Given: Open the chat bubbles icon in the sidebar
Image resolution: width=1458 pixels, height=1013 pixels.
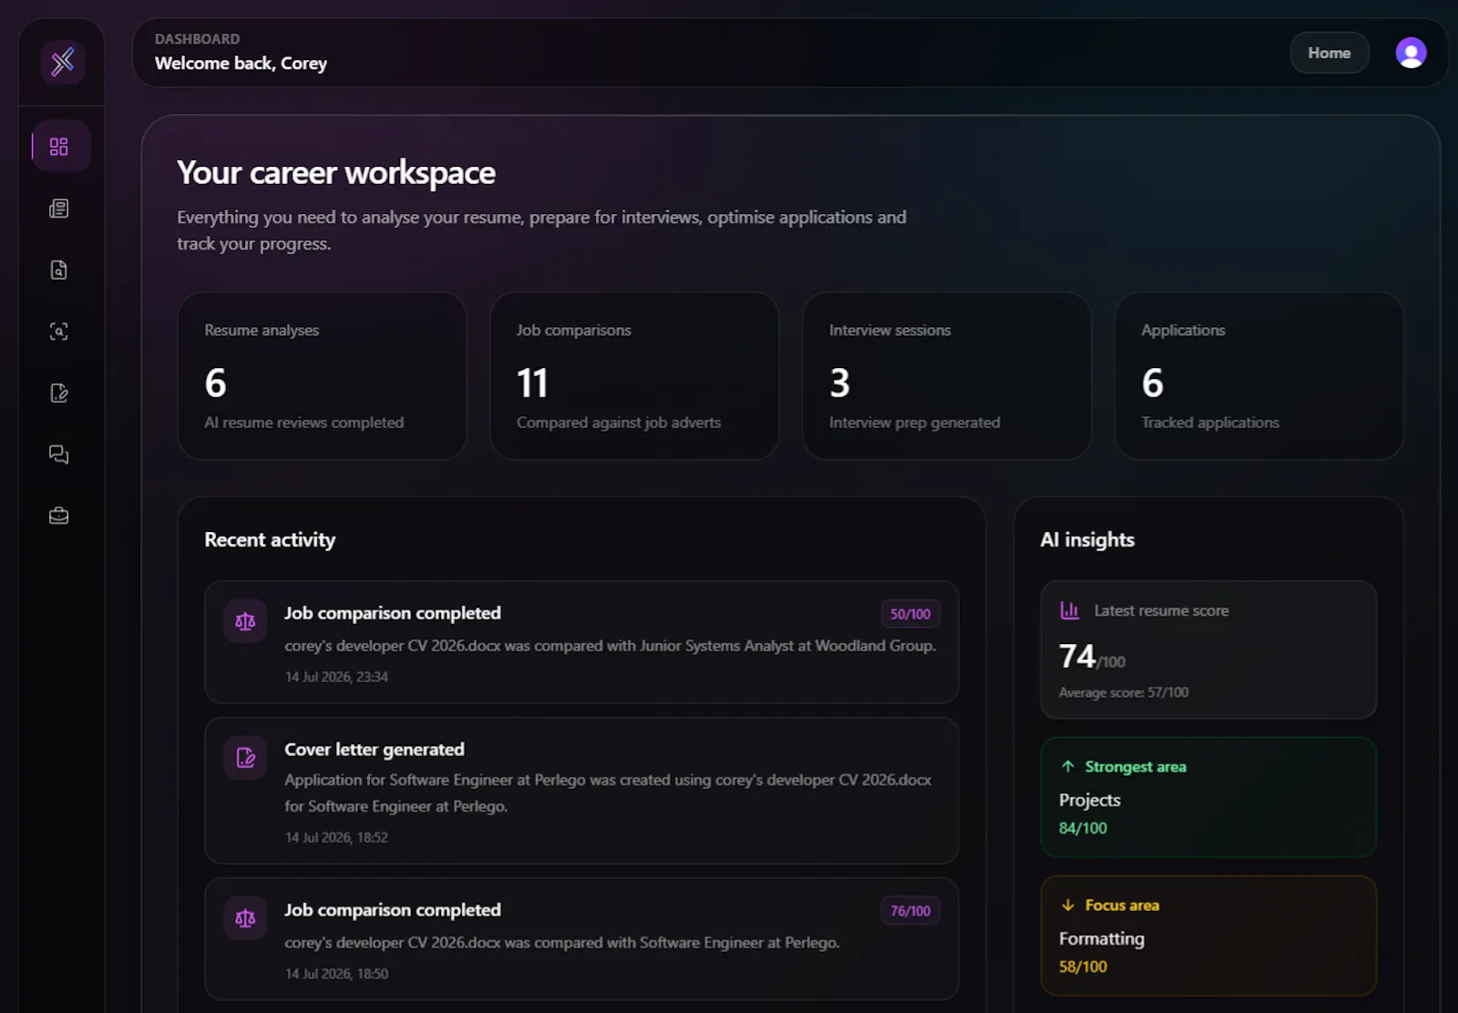Looking at the screenshot, I should [x=59, y=455].
